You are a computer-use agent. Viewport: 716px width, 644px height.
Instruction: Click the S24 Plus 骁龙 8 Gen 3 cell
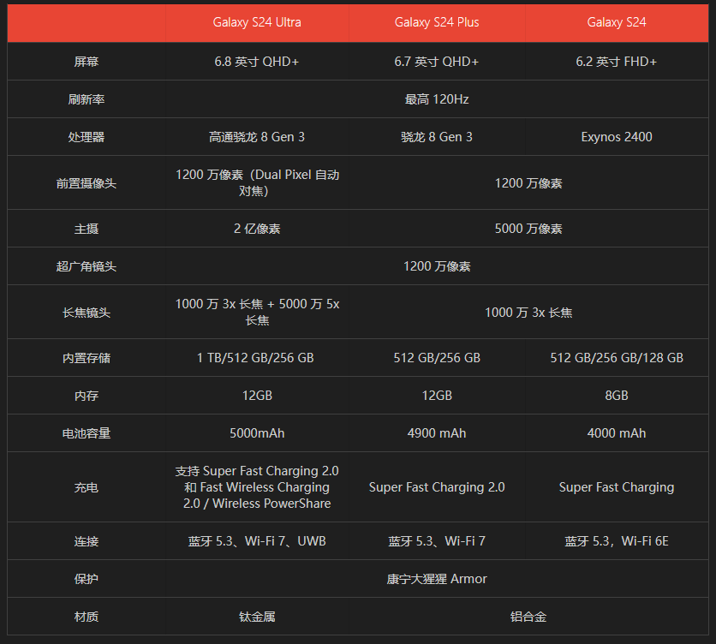pos(437,137)
